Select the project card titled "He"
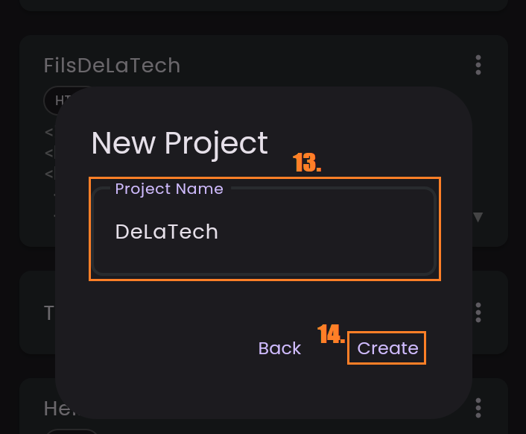This screenshot has height=434, width=526. (39, 407)
